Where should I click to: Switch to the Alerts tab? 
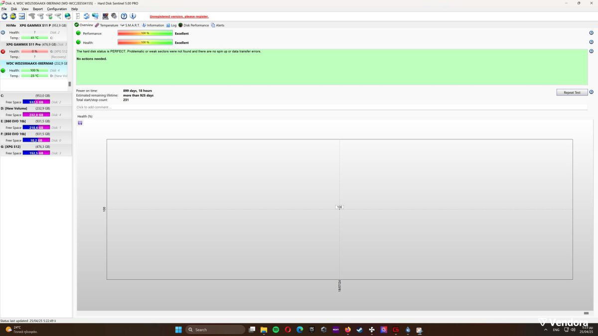(218, 25)
